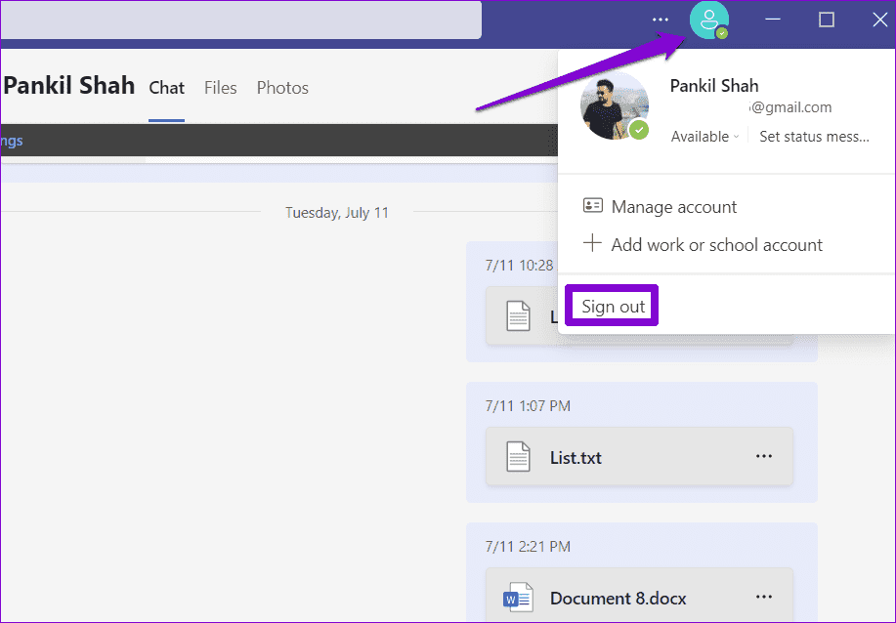Viewport: 896px width, 623px height.
Task: Click the plus icon for adding account
Action: (x=592, y=244)
